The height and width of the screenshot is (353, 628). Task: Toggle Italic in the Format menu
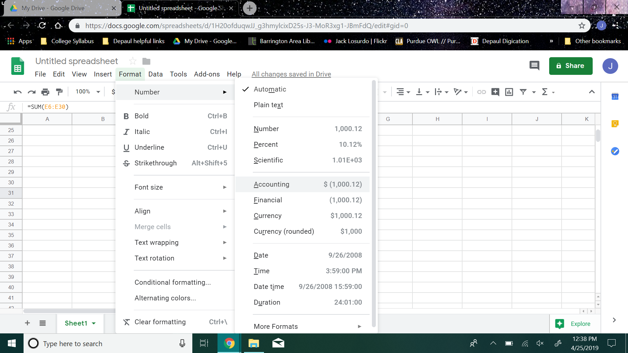tap(175, 132)
